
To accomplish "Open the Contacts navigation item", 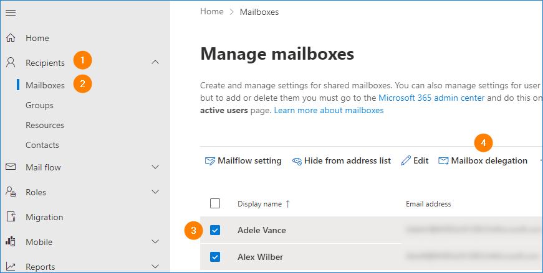I will 42,145.
